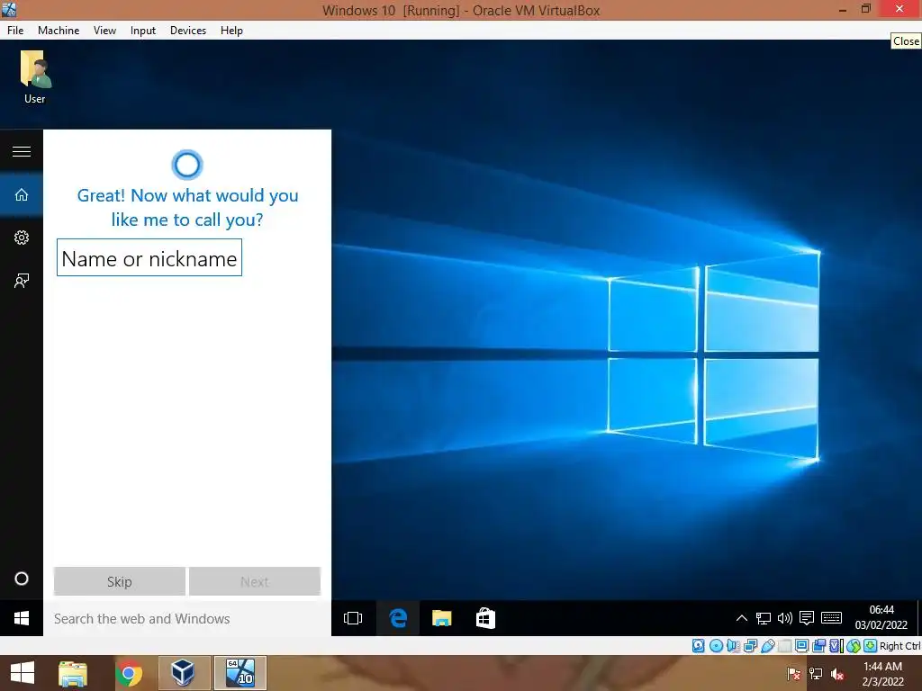Open the Cortana Feedback icon
922x691 pixels.
click(22, 281)
